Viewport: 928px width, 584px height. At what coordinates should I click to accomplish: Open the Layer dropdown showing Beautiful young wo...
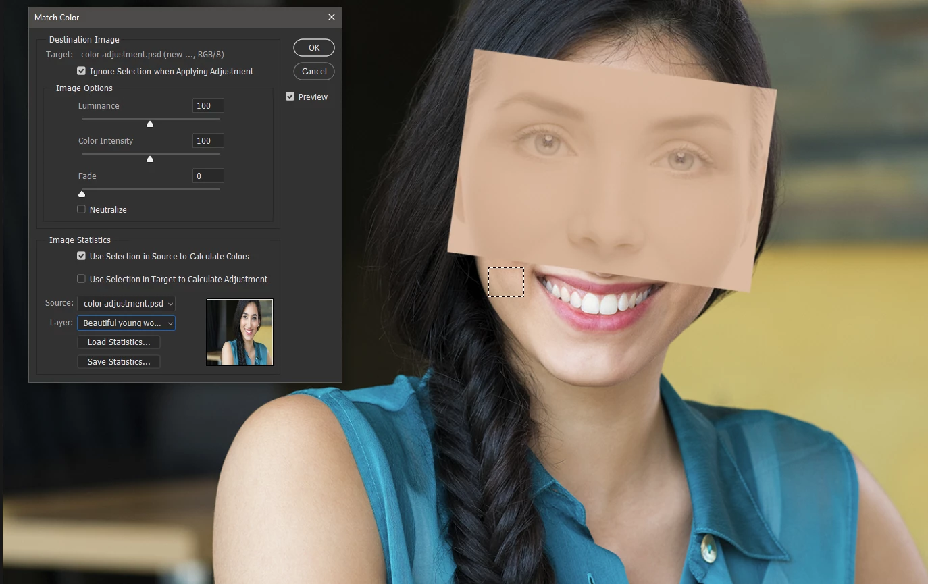tap(126, 323)
